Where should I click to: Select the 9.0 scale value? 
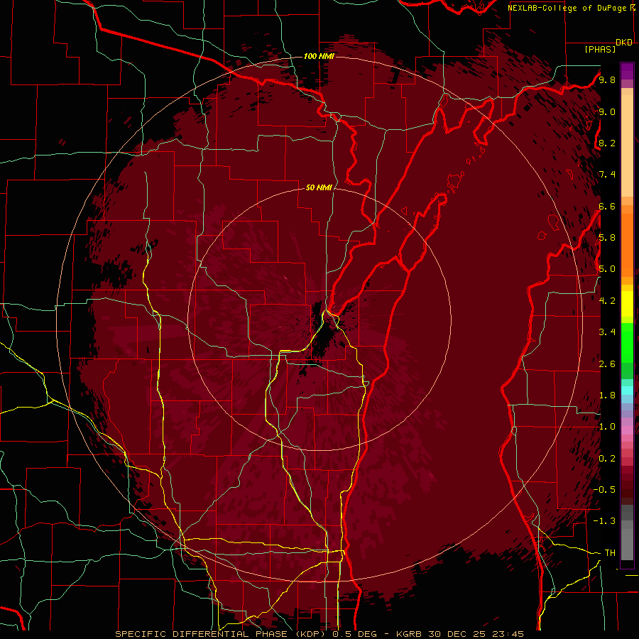[607, 111]
